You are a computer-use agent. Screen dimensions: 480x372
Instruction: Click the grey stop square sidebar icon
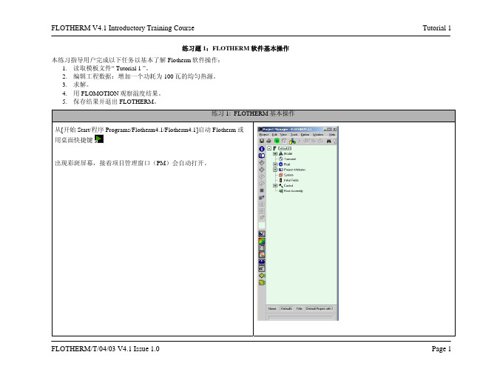pyautogui.click(x=262, y=190)
